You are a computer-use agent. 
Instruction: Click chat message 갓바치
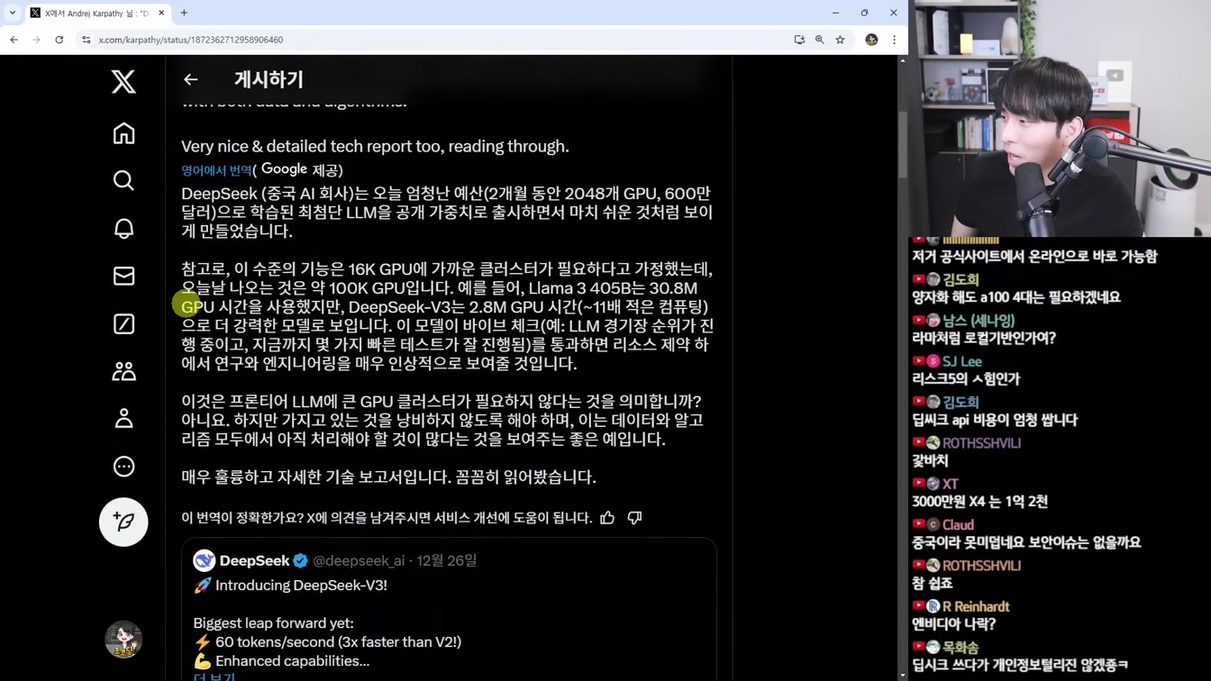[x=930, y=460]
